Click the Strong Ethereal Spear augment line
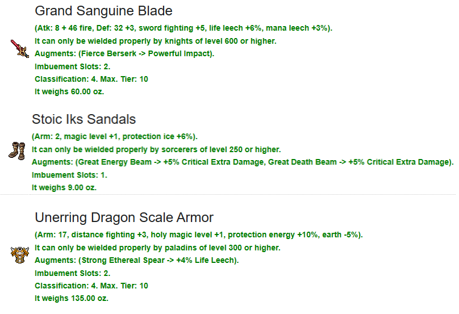The height and width of the screenshot is (314, 459). click(x=137, y=261)
